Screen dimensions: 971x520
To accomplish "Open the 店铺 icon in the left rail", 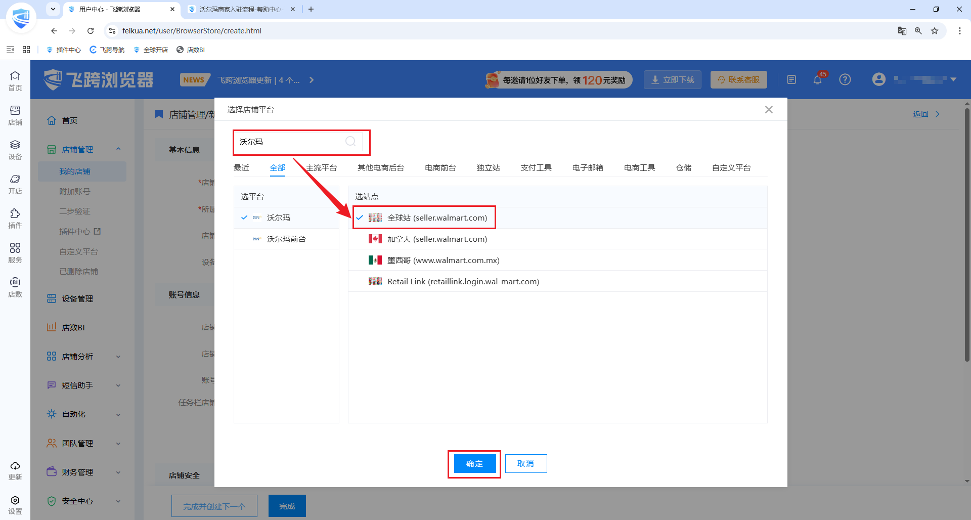I will pos(15,115).
